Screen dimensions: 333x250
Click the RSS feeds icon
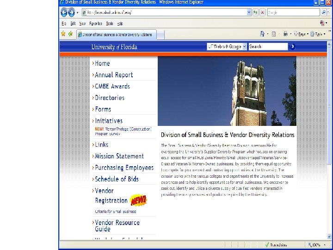tap(274, 34)
